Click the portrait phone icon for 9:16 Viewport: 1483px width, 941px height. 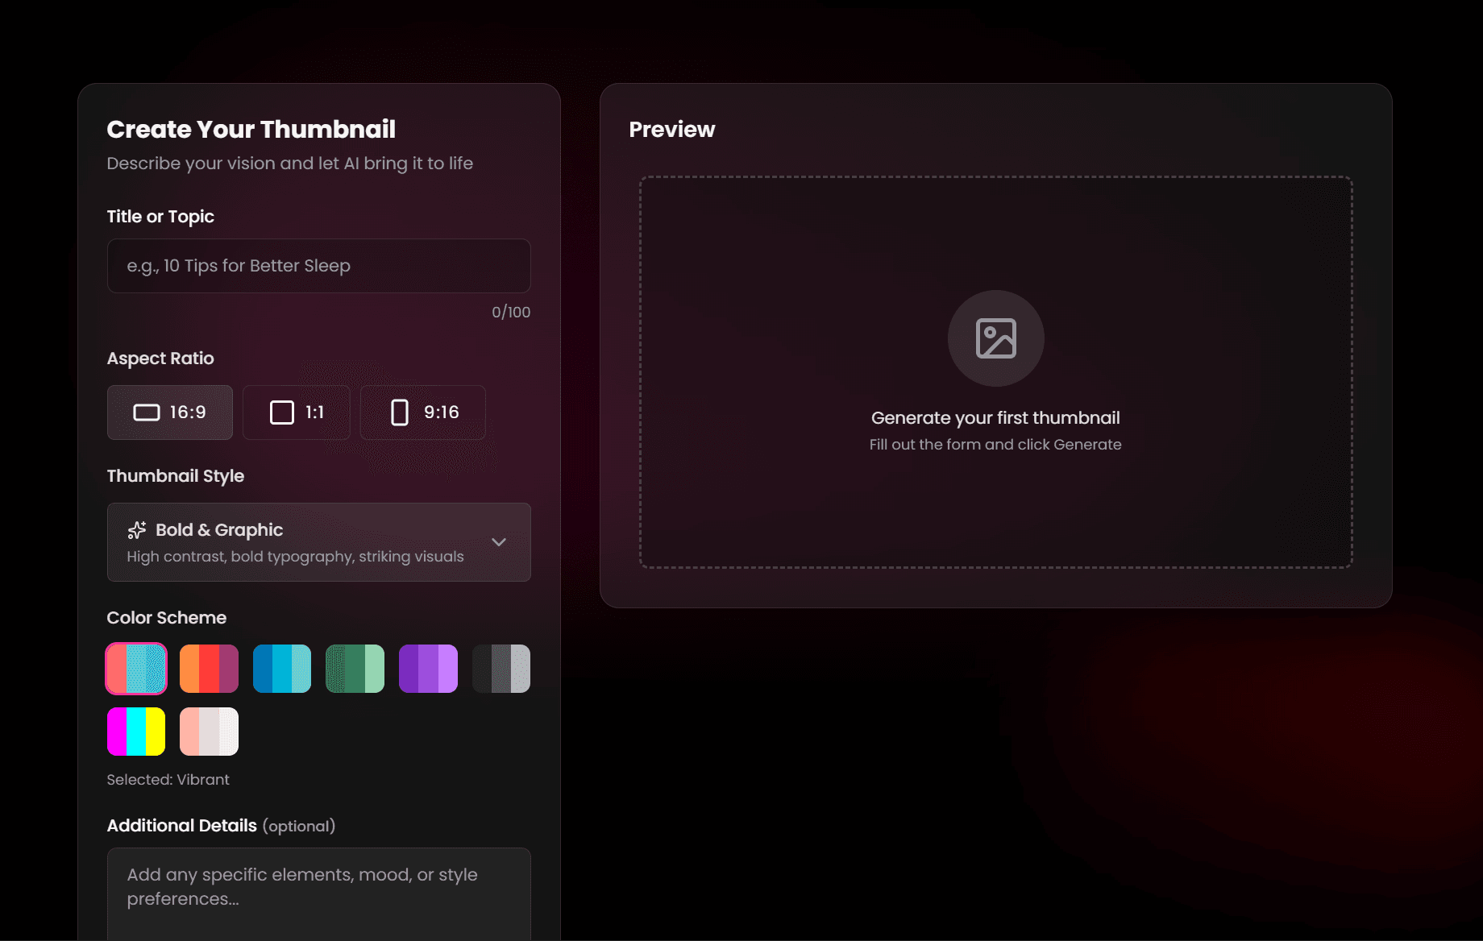pyautogui.click(x=399, y=412)
